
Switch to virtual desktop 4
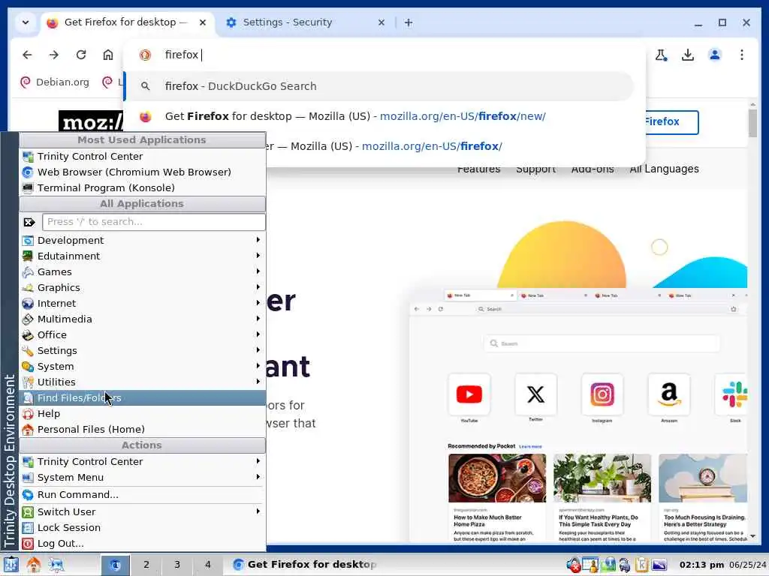pyautogui.click(x=207, y=565)
